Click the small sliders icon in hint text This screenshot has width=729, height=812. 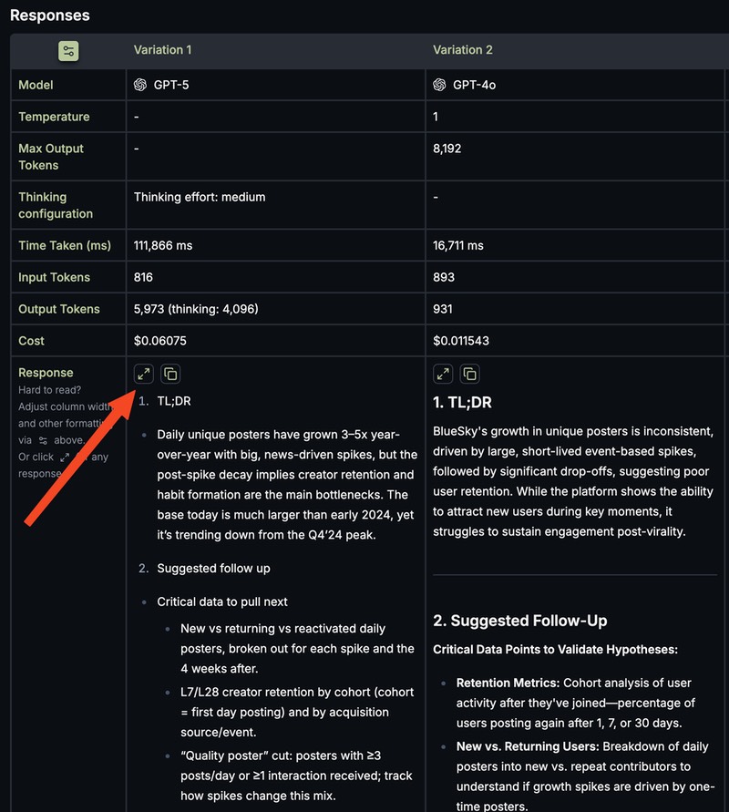click(x=43, y=440)
